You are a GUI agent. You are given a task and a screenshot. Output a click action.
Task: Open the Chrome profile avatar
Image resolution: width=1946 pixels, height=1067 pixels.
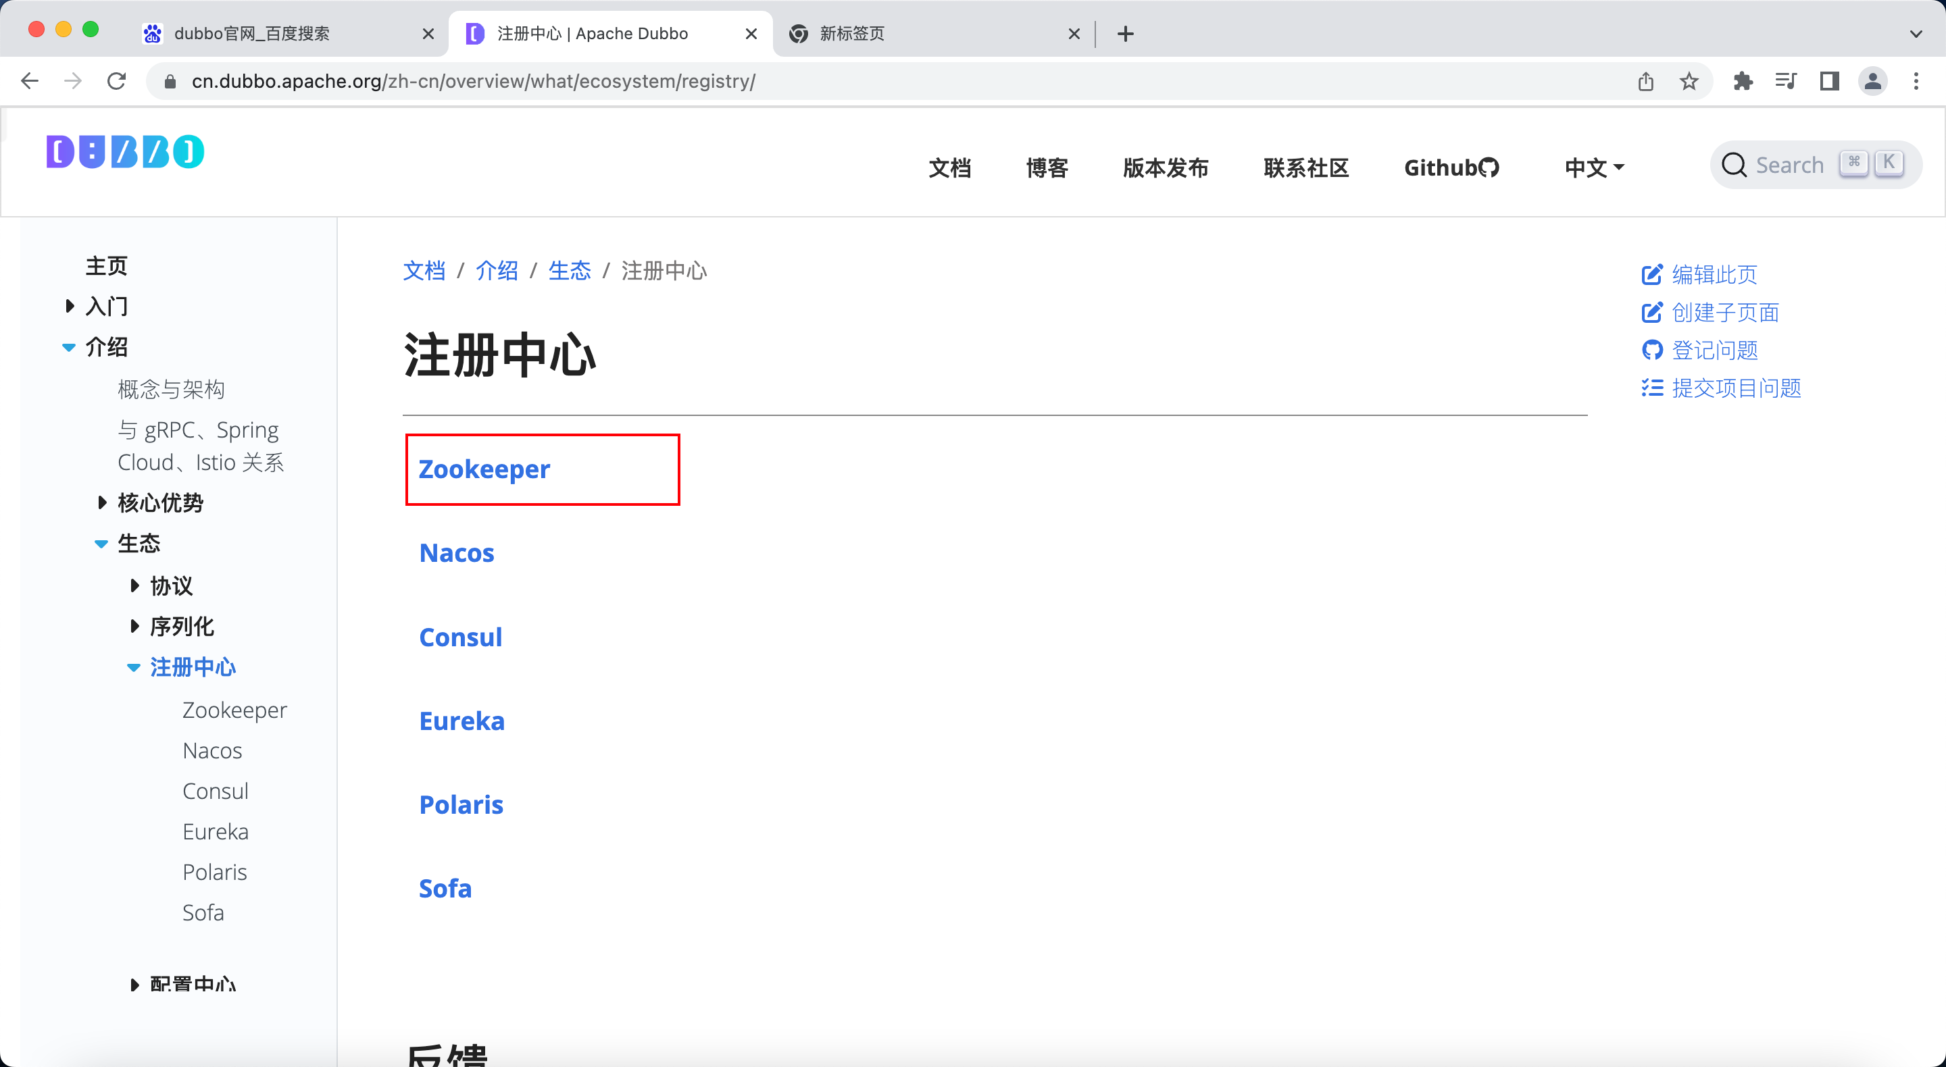click(1873, 81)
